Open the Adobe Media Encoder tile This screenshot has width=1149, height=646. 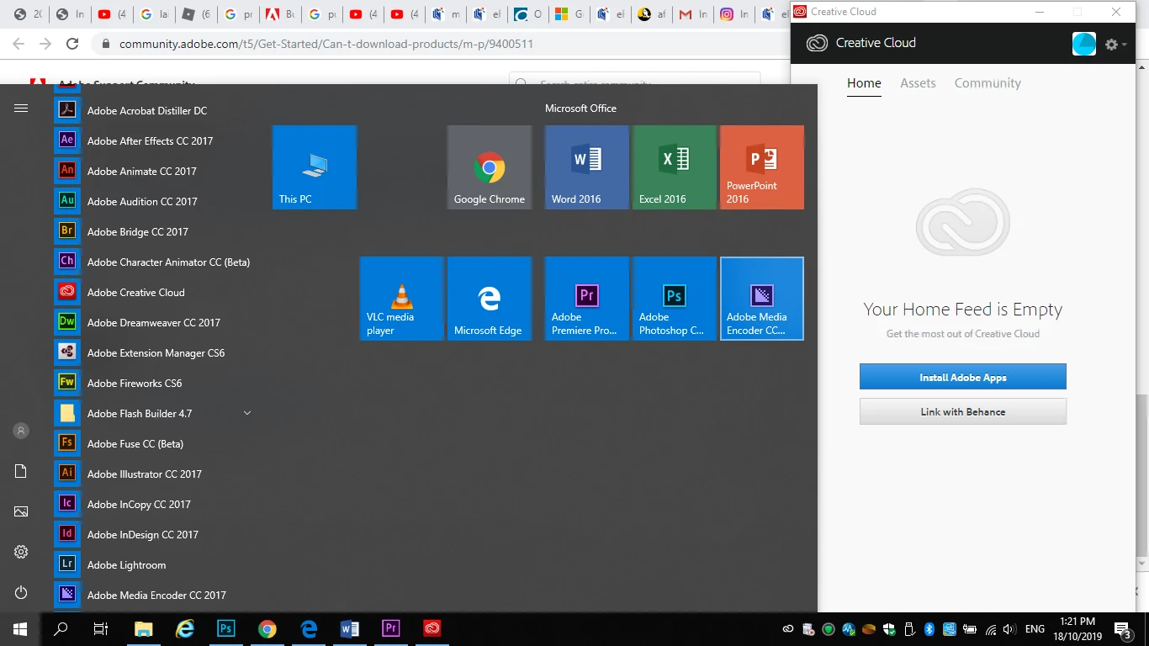pos(762,299)
